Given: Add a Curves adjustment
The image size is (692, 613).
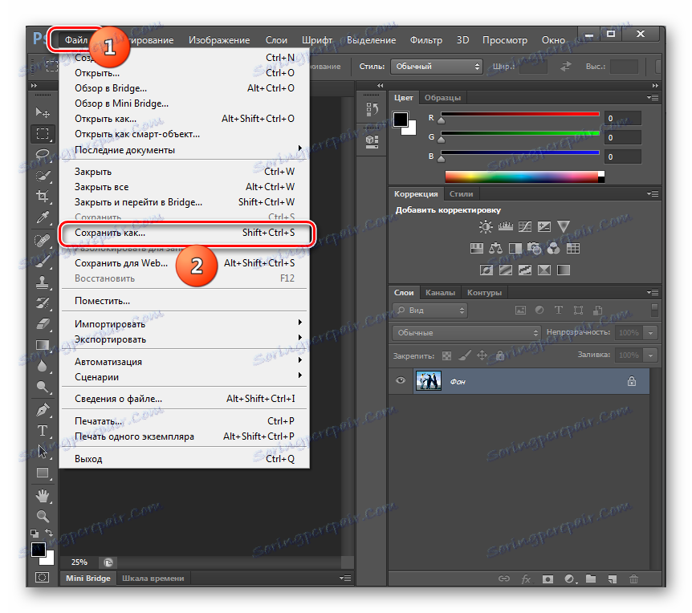Looking at the screenshot, I should pos(525,227).
